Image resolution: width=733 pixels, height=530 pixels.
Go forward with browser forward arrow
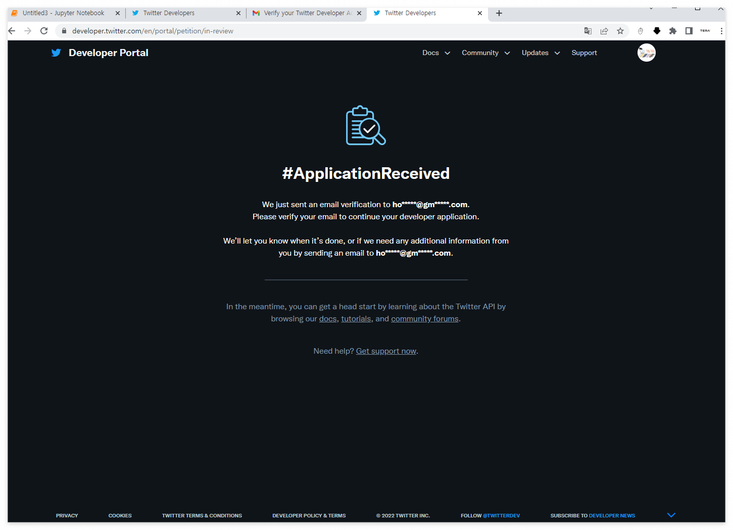28,31
